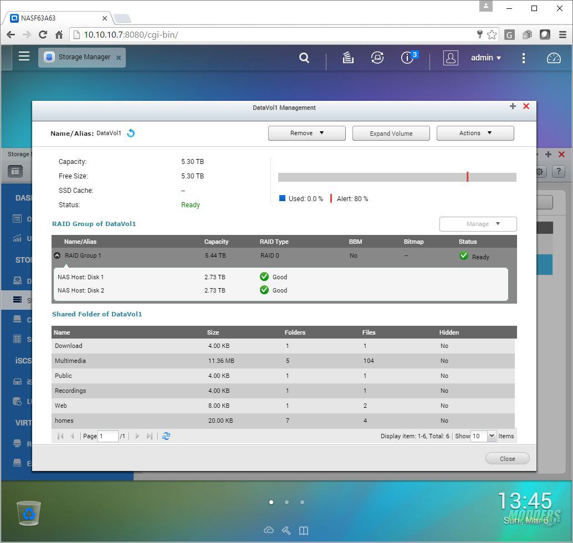Screen dimensions: 573x543
Task: Open the Actions dropdown button
Action: [475, 133]
